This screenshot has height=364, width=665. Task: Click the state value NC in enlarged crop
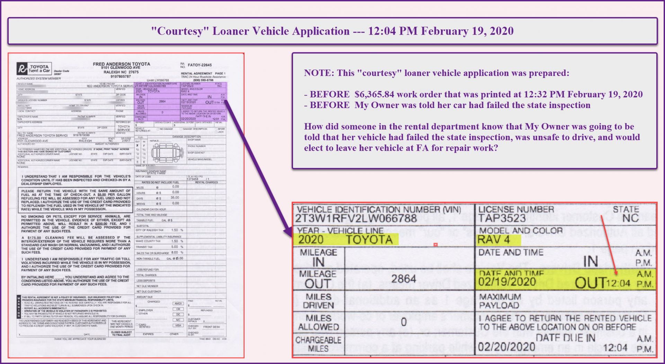pos(630,218)
